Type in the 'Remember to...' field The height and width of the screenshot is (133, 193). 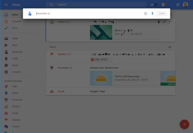click(x=87, y=14)
